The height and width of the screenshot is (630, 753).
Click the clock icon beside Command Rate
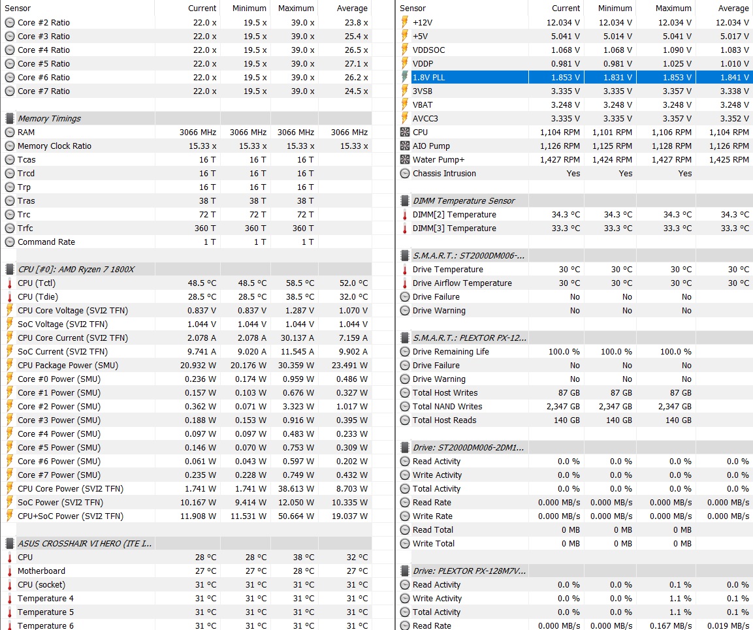tap(10, 242)
